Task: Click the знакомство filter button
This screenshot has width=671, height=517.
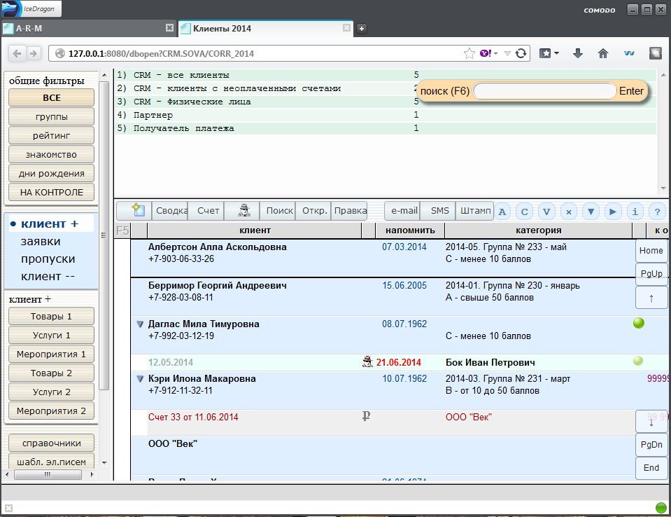Action: [51, 154]
